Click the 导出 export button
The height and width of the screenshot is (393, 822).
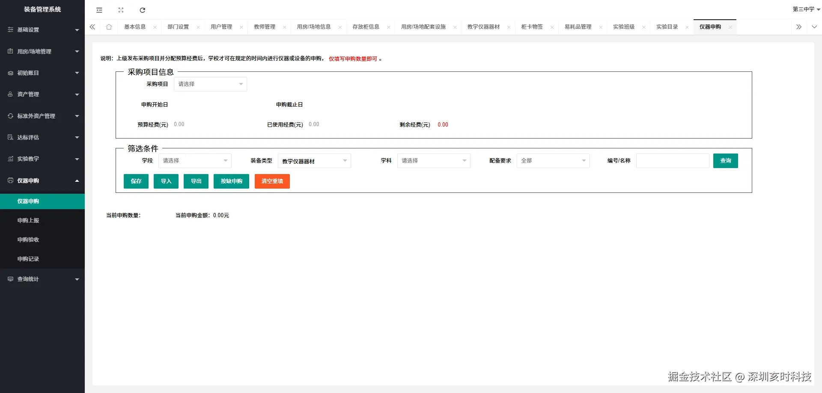point(196,181)
